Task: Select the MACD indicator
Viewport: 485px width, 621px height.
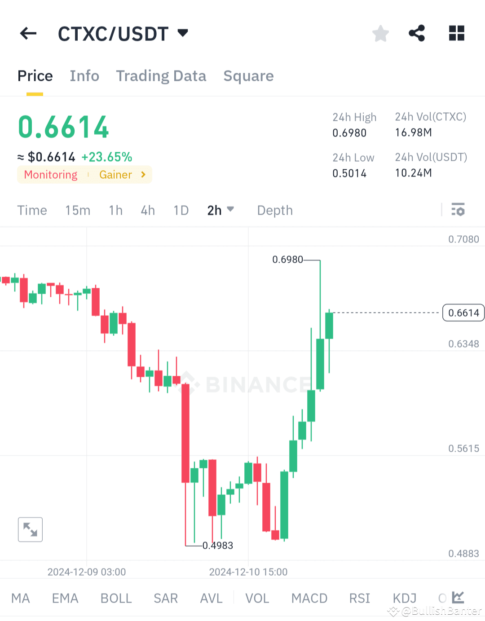Action: (309, 598)
